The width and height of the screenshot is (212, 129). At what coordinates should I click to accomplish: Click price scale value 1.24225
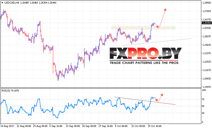[x=207, y=45]
